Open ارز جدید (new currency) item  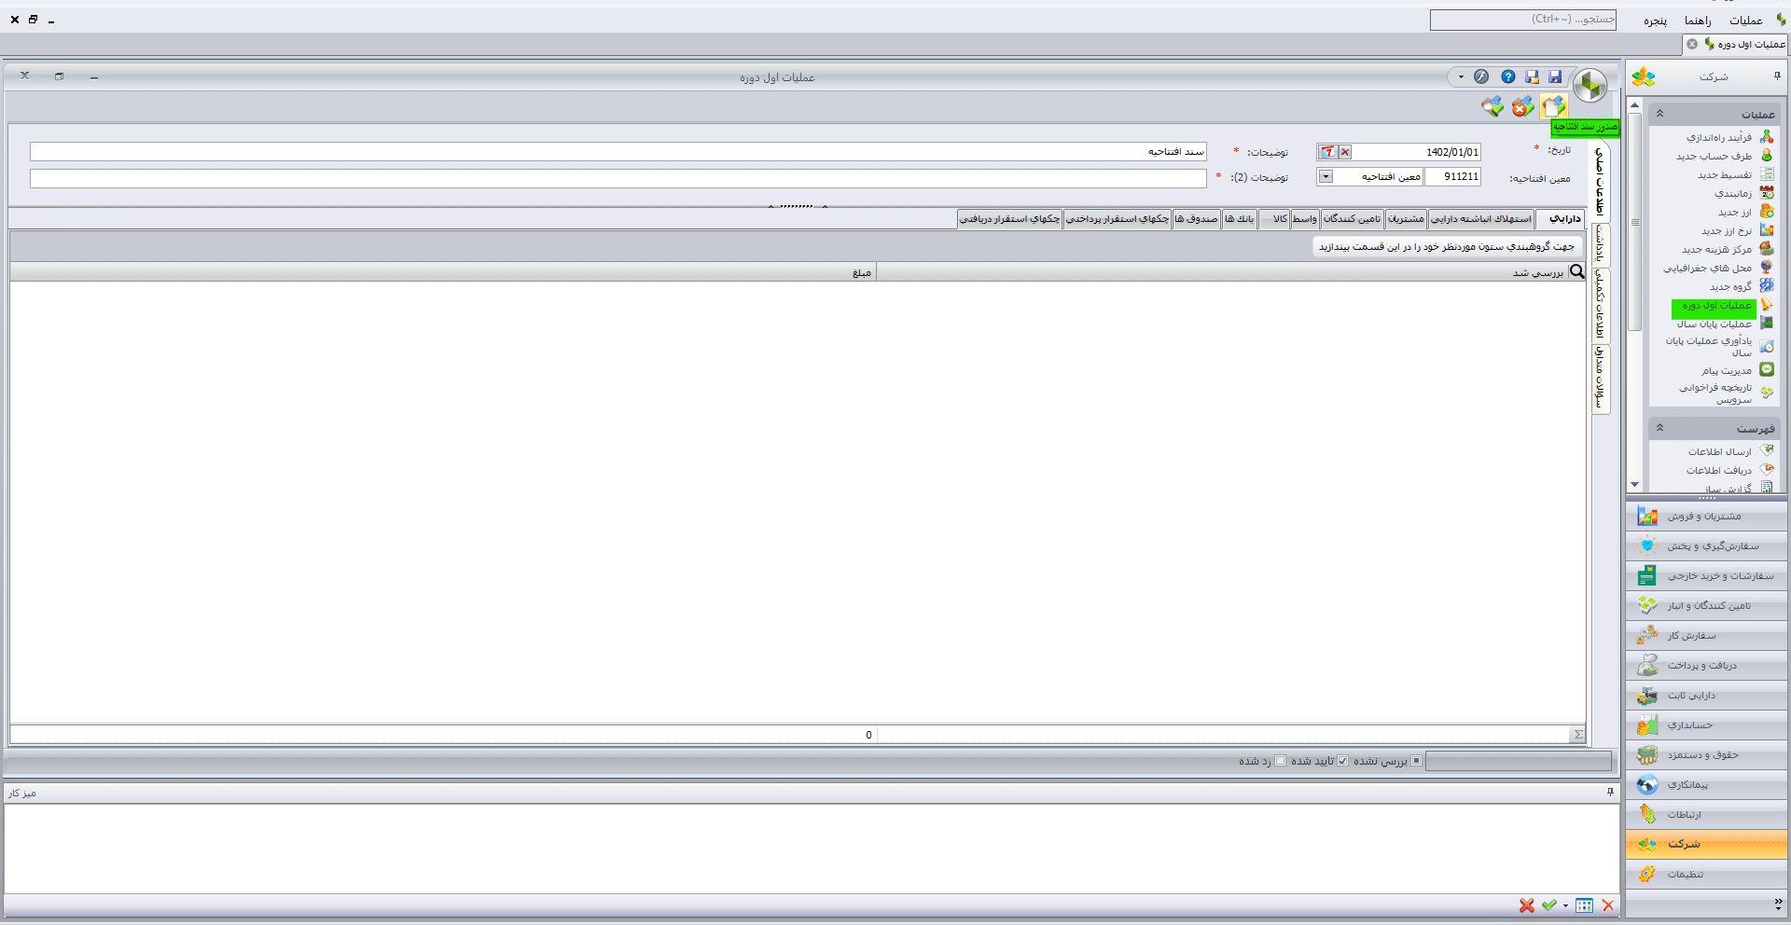coord(1734,212)
